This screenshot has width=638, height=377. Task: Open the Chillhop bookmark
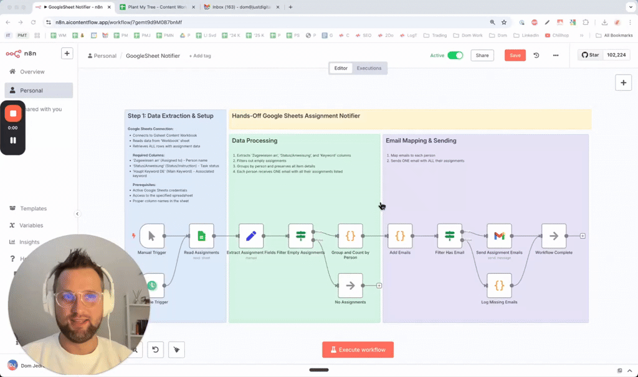(x=557, y=35)
